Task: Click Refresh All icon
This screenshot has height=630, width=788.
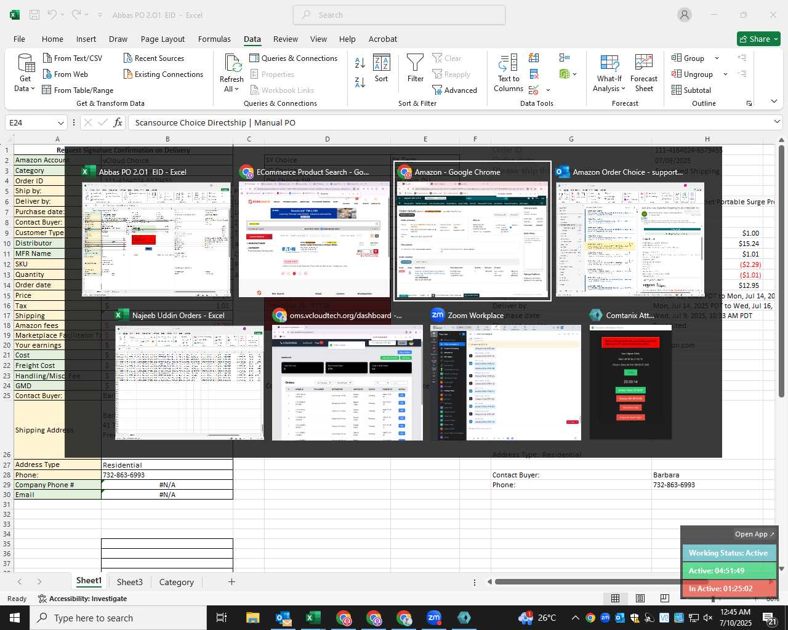Action: pyautogui.click(x=232, y=73)
